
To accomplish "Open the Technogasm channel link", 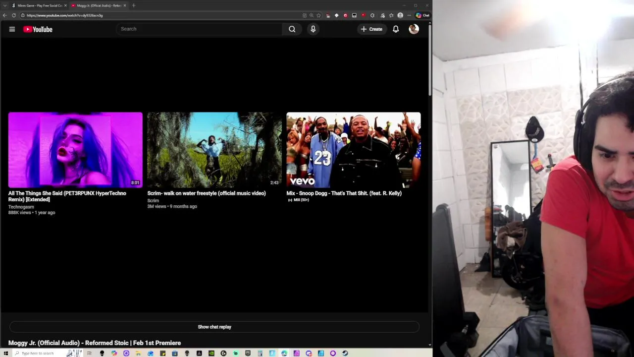I will pos(21,207).
